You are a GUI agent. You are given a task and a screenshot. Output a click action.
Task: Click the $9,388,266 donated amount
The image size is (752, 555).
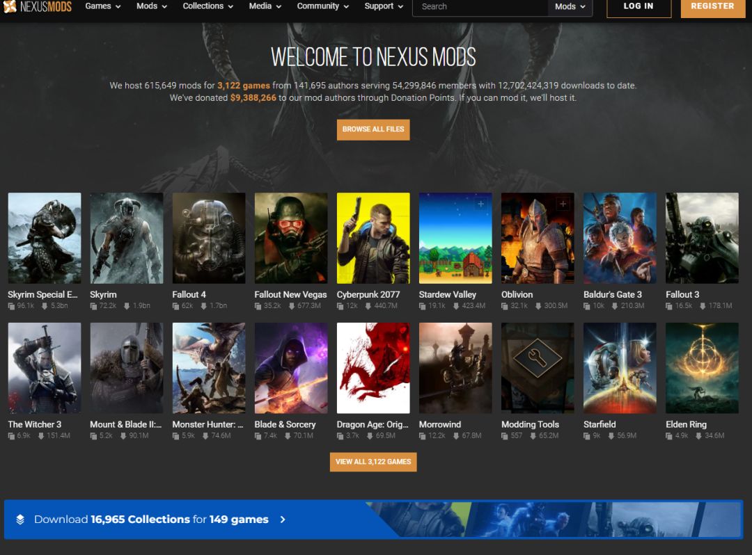click(253, 97)
